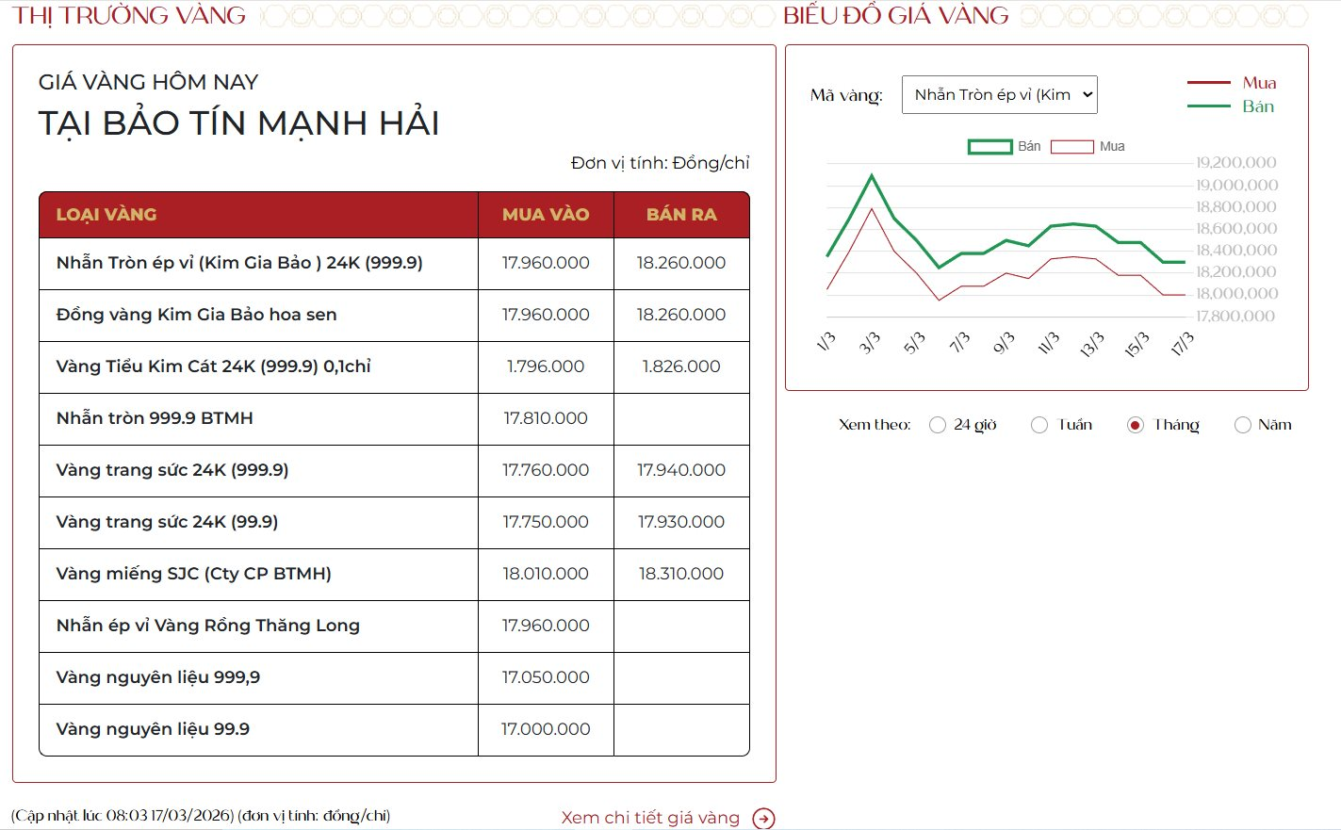Click the red circular arrow icon beside "Xem chi tiết giá vàng"
Viewport: 1341px width, 830px height.
click(x=763, y=817)
